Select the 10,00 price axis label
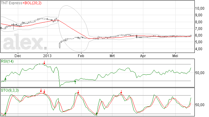The image size is (209, 117). 200,8
